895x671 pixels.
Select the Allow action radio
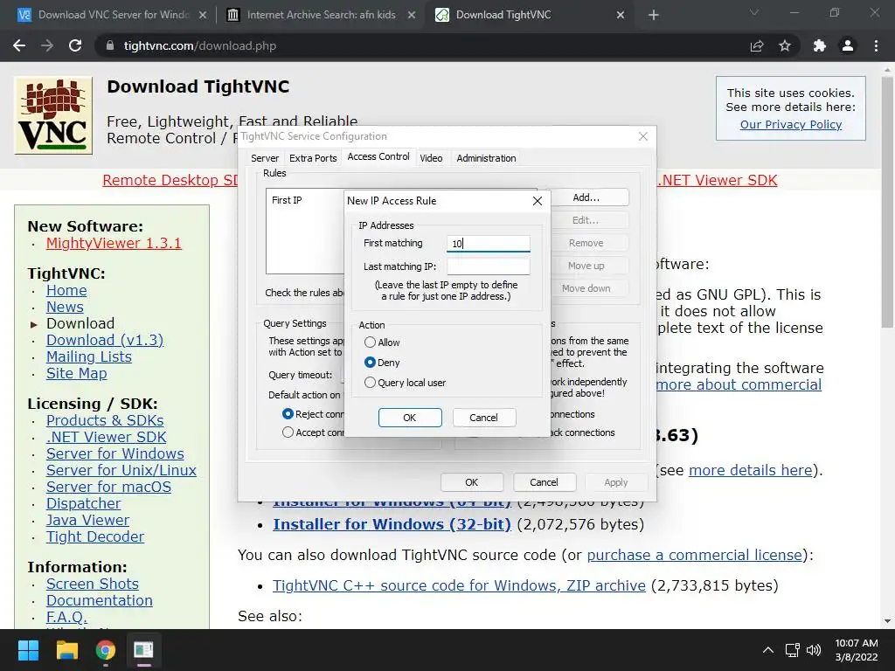click(370, 342)
